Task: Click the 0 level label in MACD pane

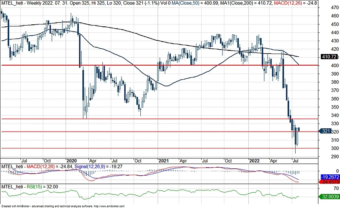Action: [338, 171]
